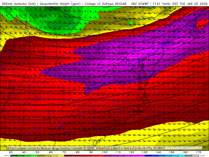Image resolution: width=209 pixels, height=157 pixels.
Task: Click the colorbar value label 30
Action: tap(10, 152)
